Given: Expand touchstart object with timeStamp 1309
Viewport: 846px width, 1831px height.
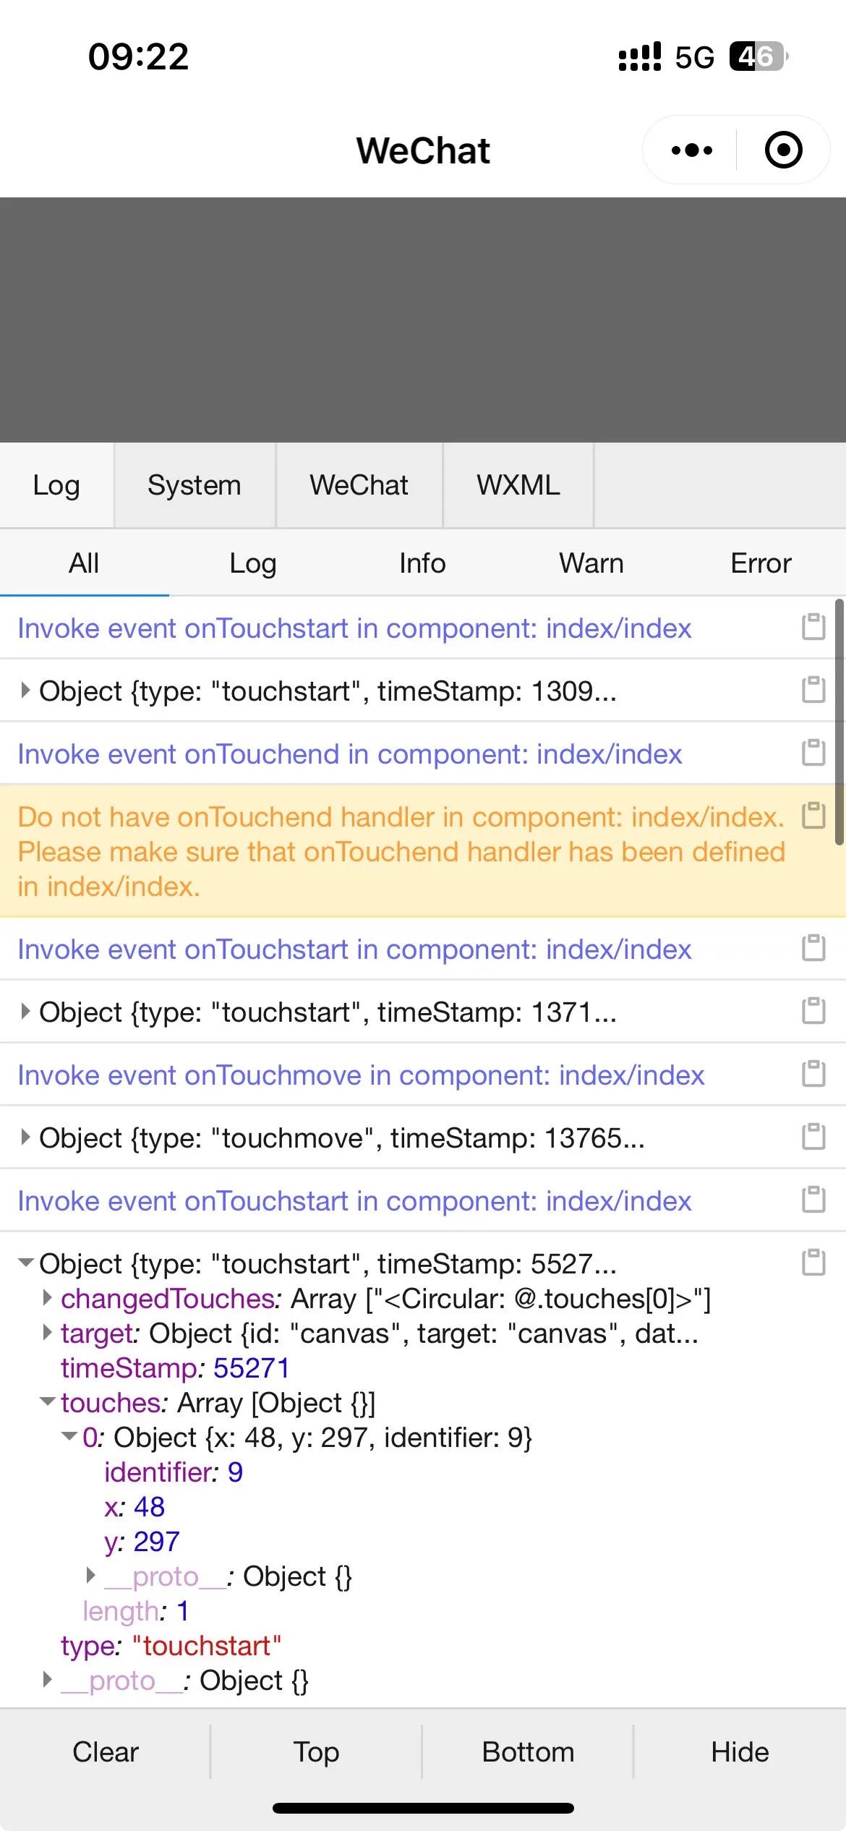Looking at the screenshot, I should (25, 691).
